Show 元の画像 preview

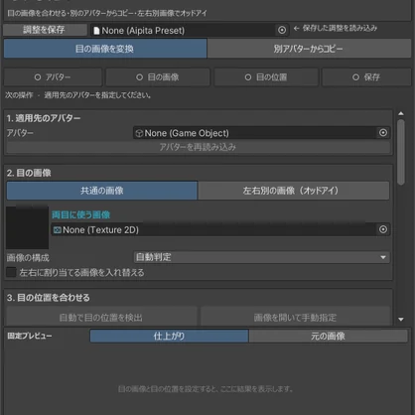(329, 337)
